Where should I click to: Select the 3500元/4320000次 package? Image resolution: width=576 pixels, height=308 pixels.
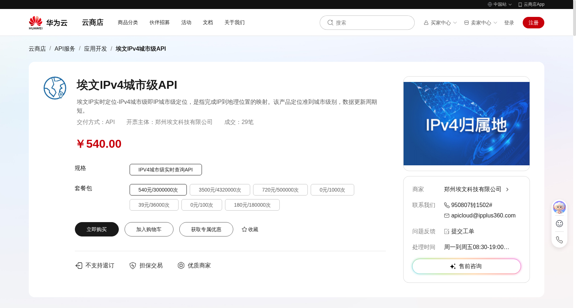pos(220,190)
